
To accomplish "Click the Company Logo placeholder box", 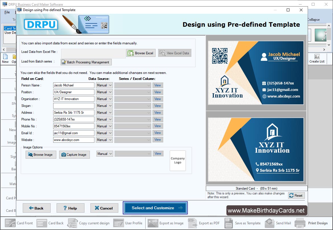I will (178, 161).
